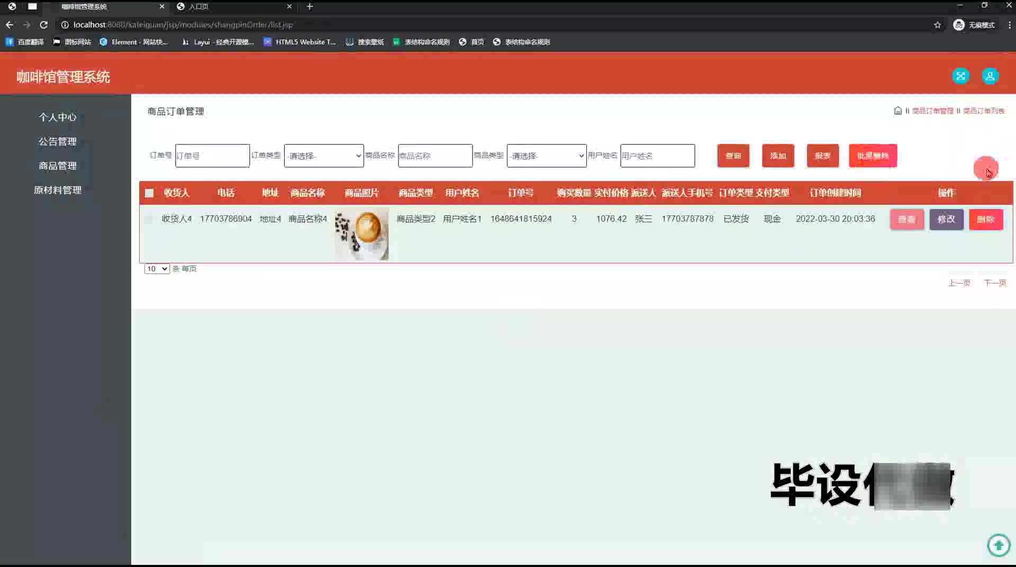Click the price cell 1076.42
This screenshot has height=567, width=1016.
(x=611, y=219)
